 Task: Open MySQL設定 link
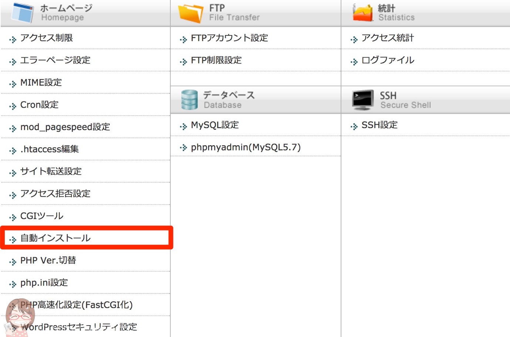pyautogui.click(x=215, y=125)
